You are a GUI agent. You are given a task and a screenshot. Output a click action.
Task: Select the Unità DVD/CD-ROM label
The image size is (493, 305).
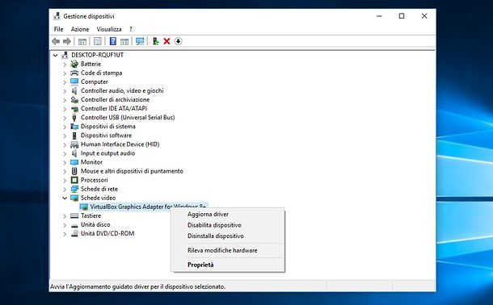tap(107, 233)
